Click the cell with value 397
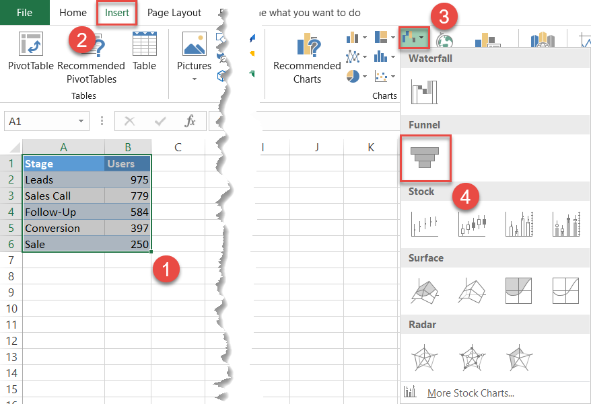Screen dimensions: 591x404 pos(128,228)
